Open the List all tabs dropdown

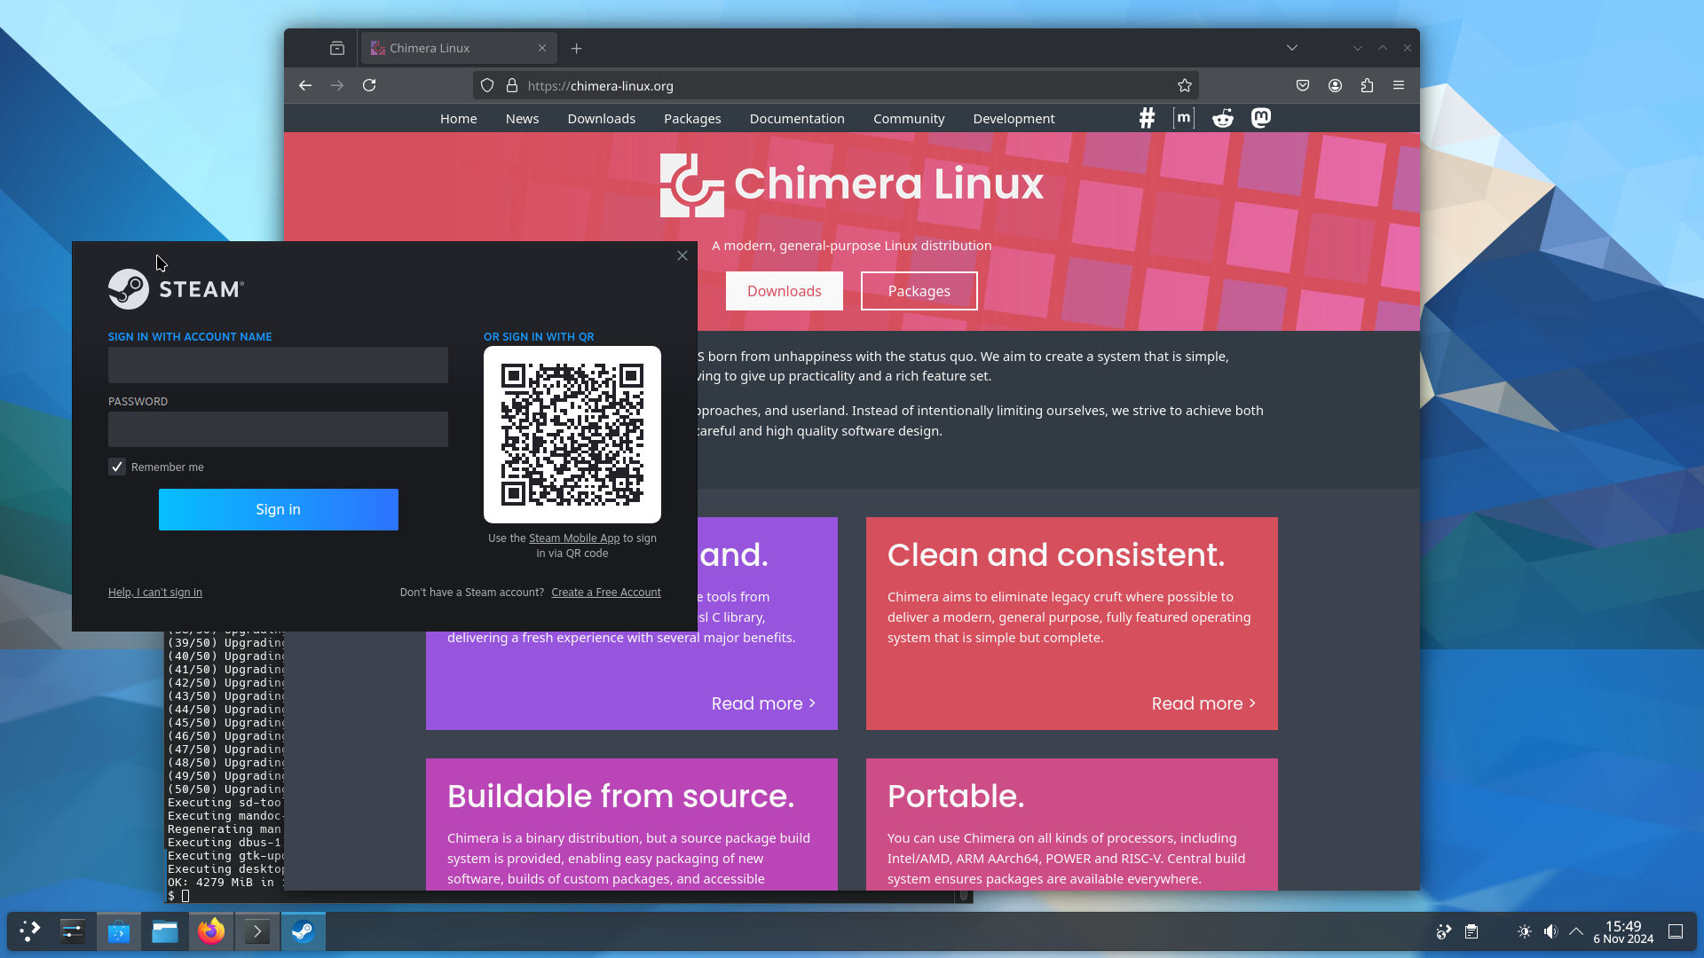coord(1292,48)
